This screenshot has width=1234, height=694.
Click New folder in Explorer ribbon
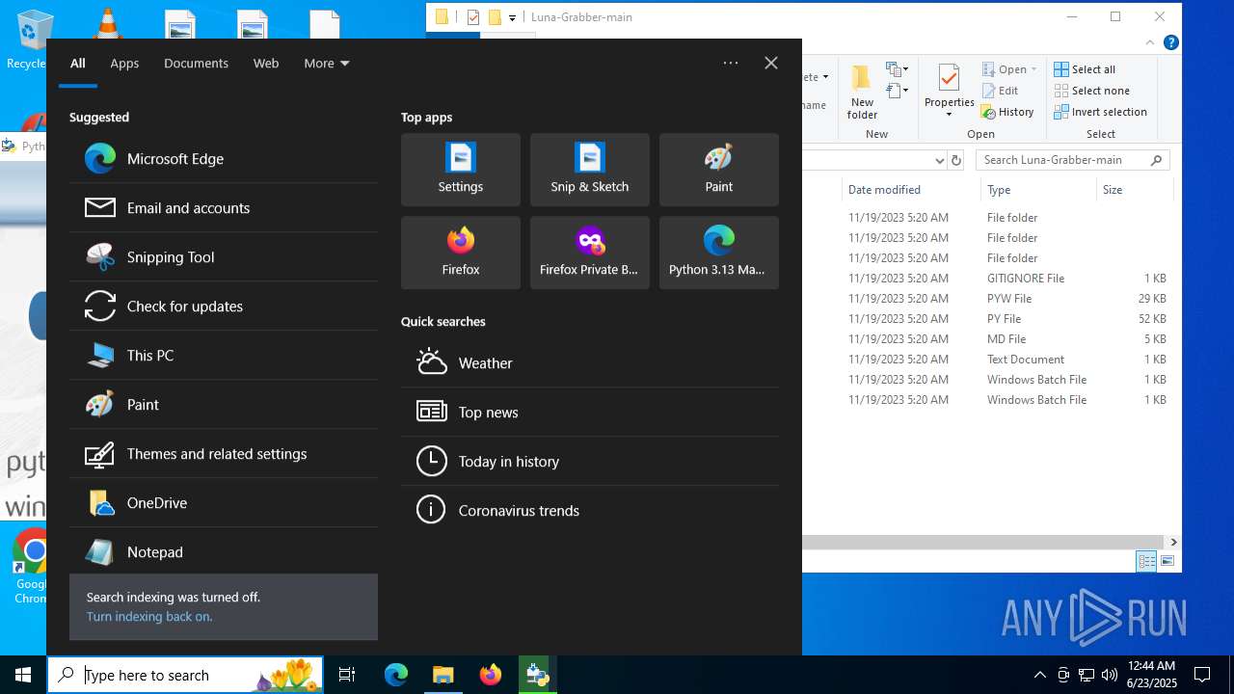(x=862, y=93)
